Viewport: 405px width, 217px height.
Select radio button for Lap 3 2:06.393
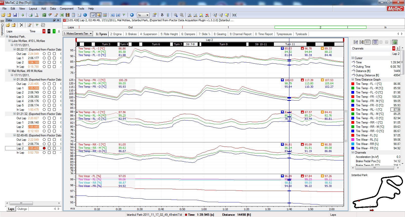coord(44,97)
